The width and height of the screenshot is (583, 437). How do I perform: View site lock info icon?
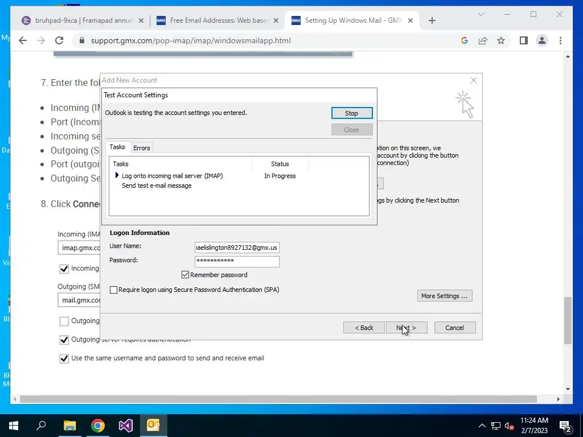(82, 40)
